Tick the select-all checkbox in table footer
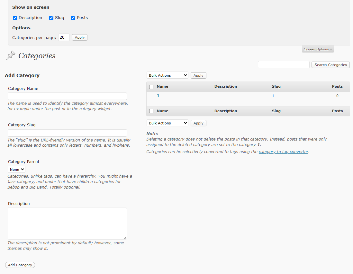Viewport: 353px width, 274px height. coord(151,111)
